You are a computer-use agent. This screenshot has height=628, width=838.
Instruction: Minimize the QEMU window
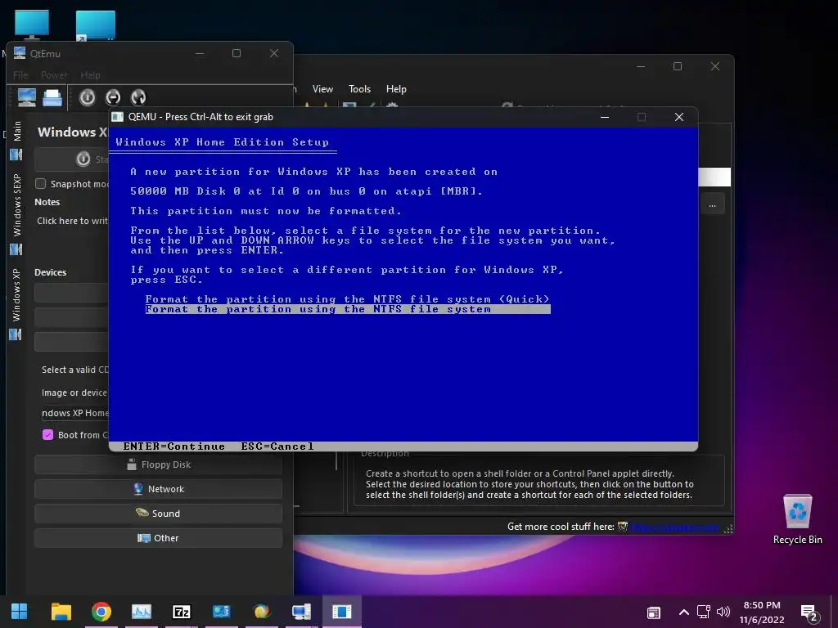(605, 117)
